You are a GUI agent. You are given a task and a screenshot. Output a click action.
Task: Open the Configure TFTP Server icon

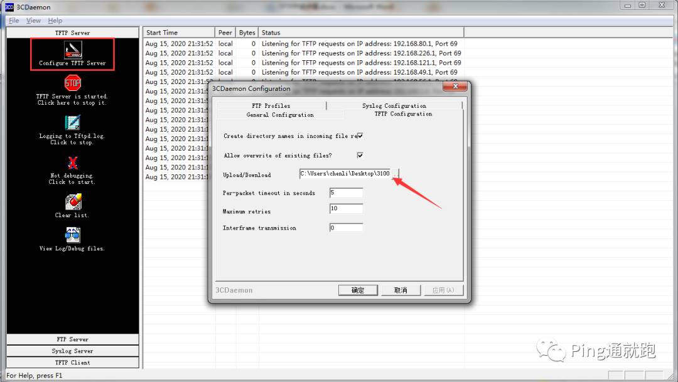73,50
